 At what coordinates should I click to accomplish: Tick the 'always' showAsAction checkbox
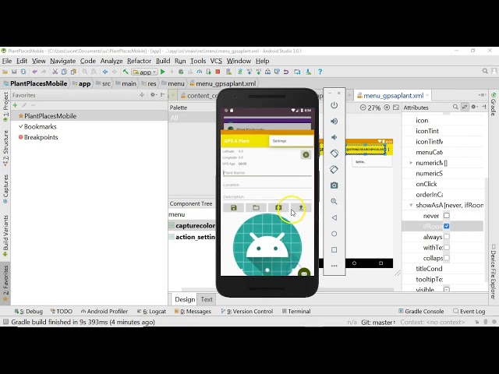coord(447,237)
